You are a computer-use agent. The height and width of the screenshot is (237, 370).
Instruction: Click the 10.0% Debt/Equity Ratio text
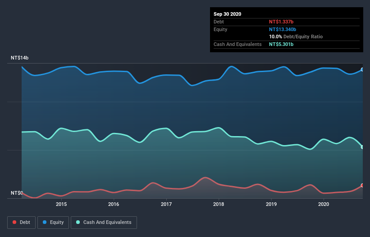(296, 36)
